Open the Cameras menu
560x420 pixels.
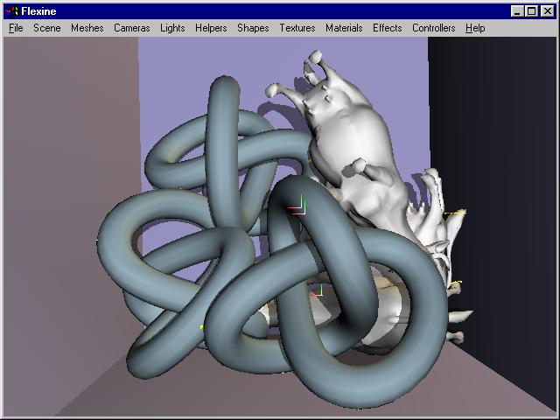[x=132, y=28]
